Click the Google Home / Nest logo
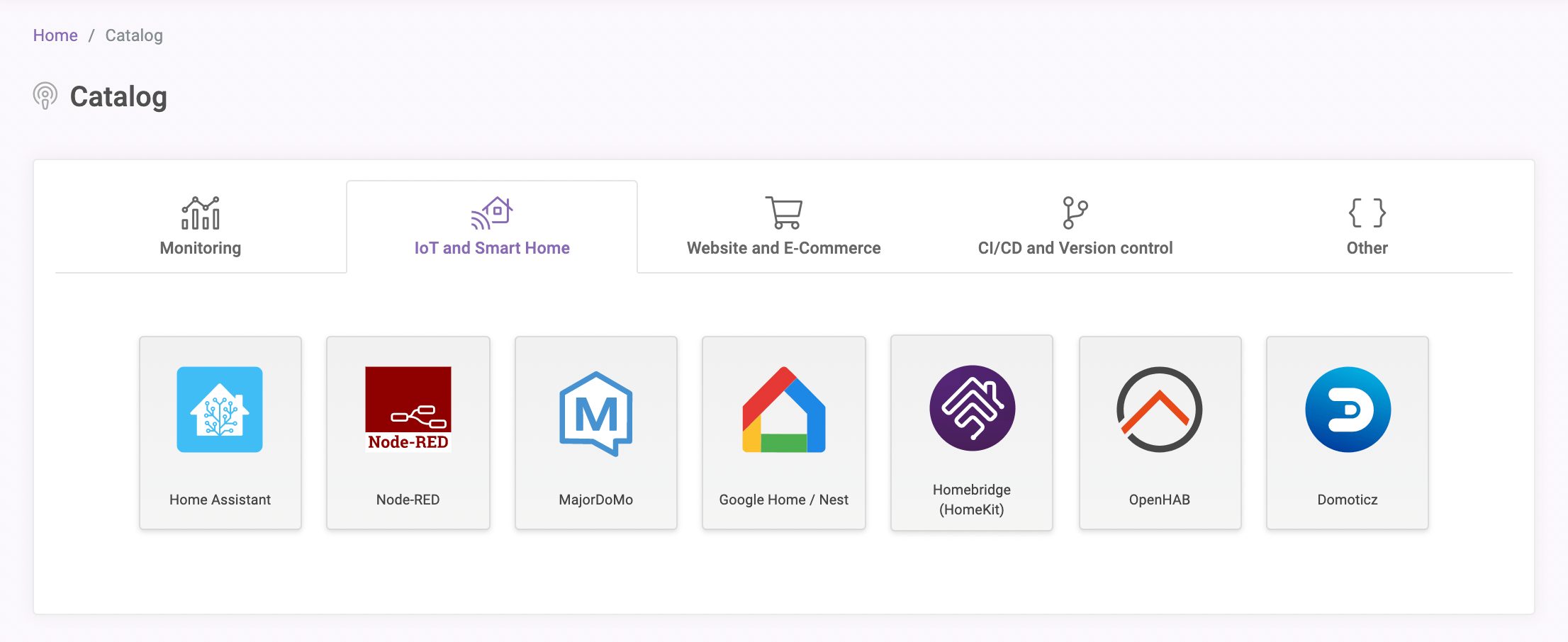Image resolution: width=1568 pixels, height=642 pixels. click(784, 410)
